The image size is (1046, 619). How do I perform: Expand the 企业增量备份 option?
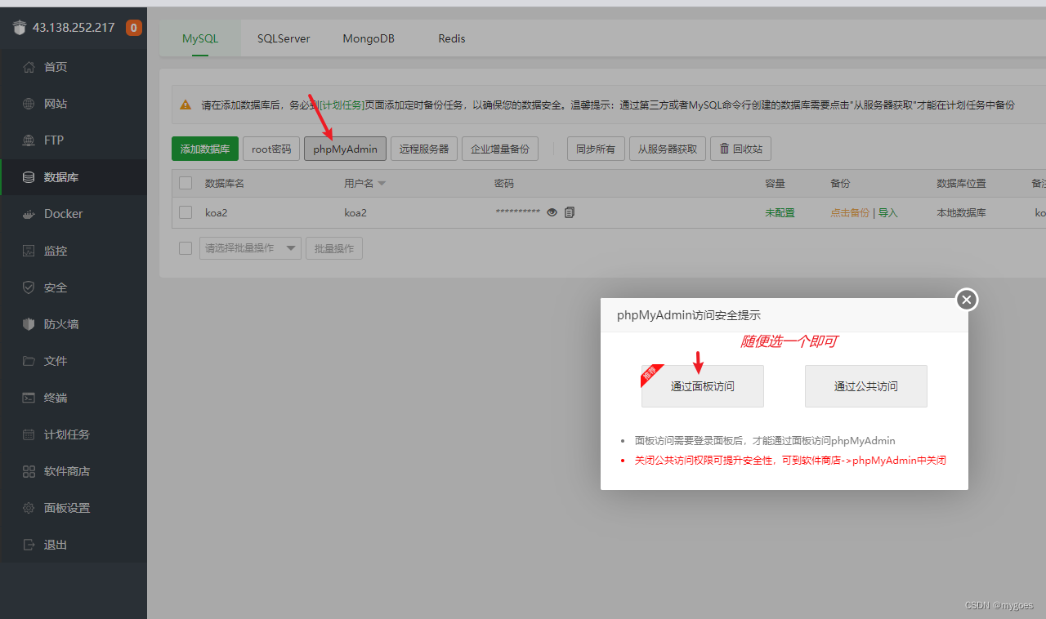coord(499,148)
